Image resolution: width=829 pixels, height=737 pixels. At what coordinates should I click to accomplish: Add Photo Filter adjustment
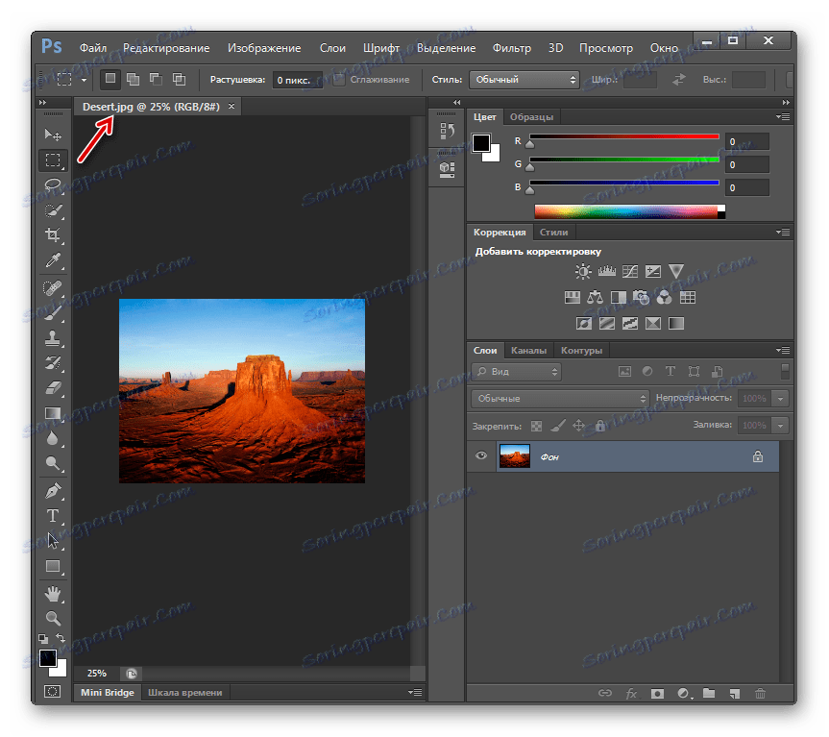point(641,298)
